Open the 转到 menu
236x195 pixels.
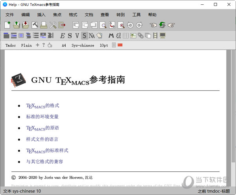tap(121, 15)
